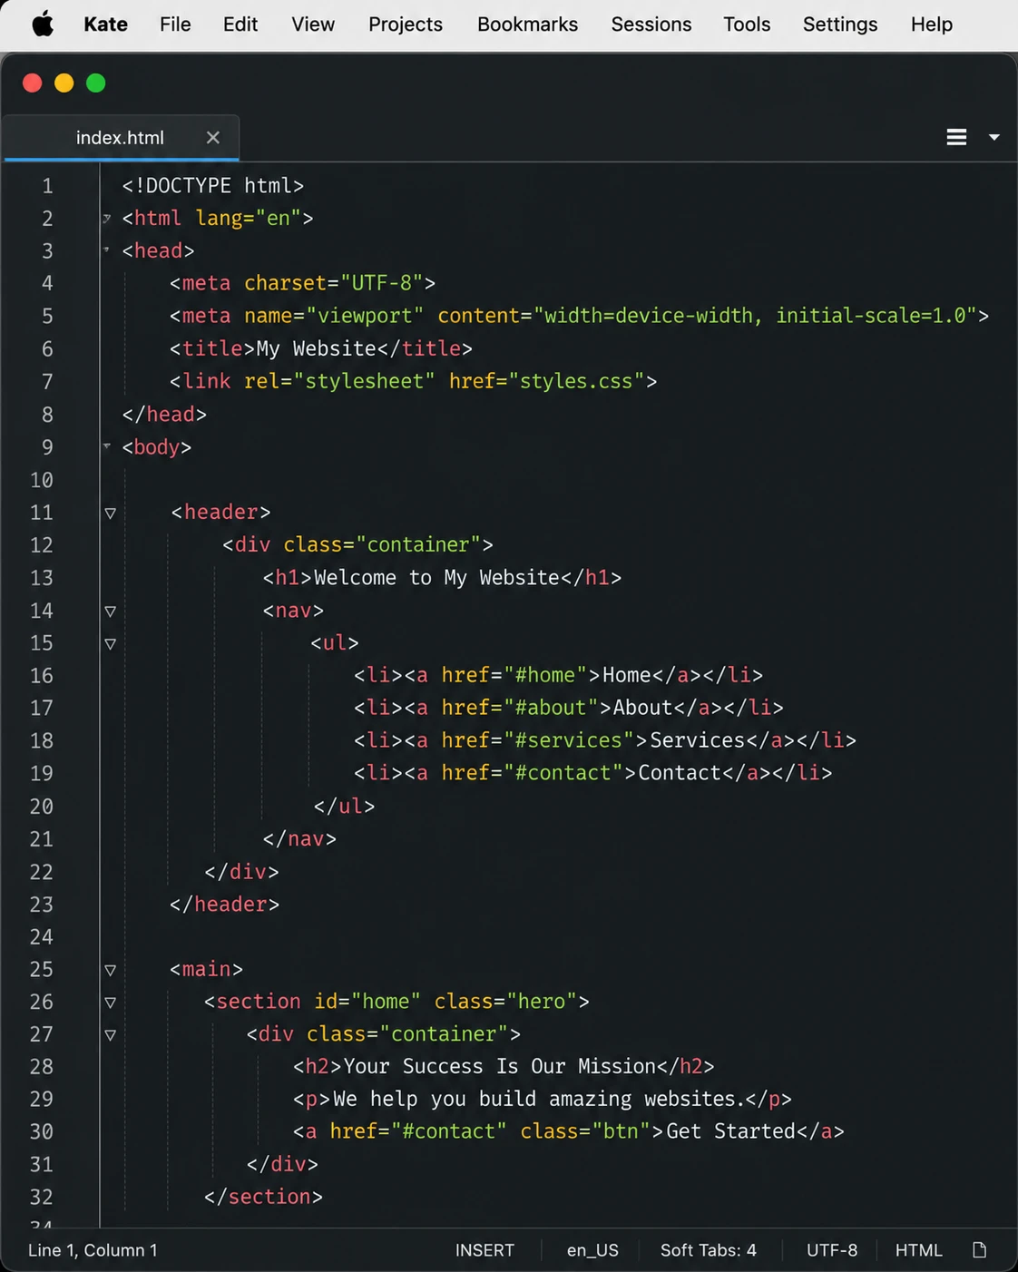Open Soft Tabs: 4 indentation settings
Screen dimensions: 1018x1272
click(709, 1250)
